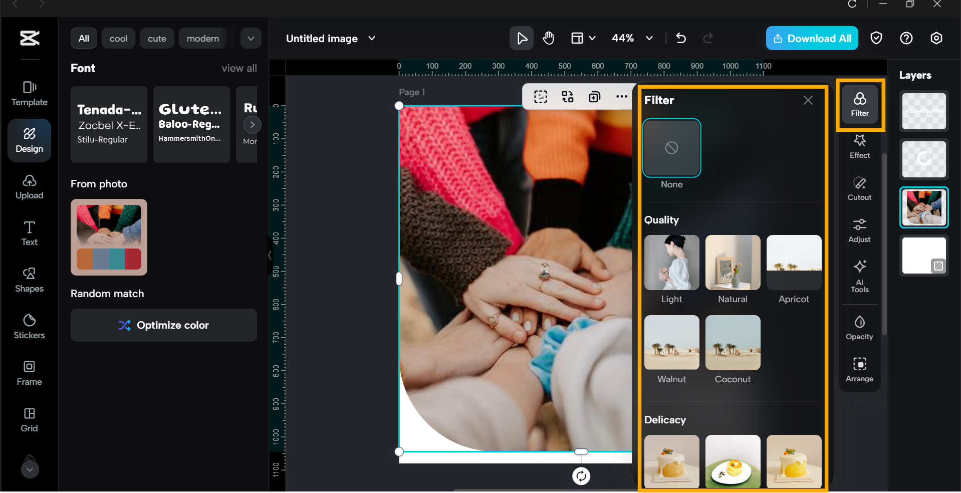Click the browser refresh icon in title bar
Image resolution: width=961 pixels, height=493 pixels.
[852, 4]
